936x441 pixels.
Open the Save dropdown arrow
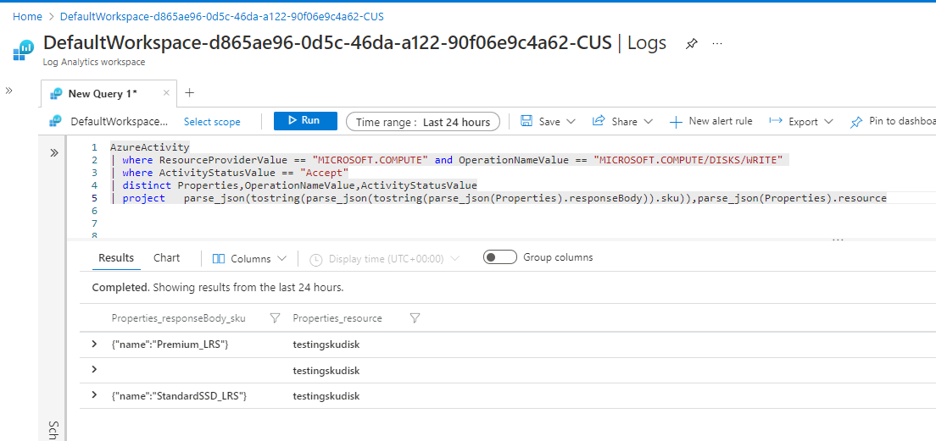(571, 122)
